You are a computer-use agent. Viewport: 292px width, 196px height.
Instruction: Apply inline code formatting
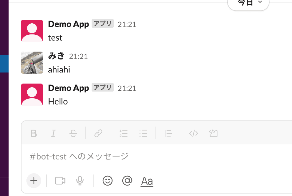point(194,133)
